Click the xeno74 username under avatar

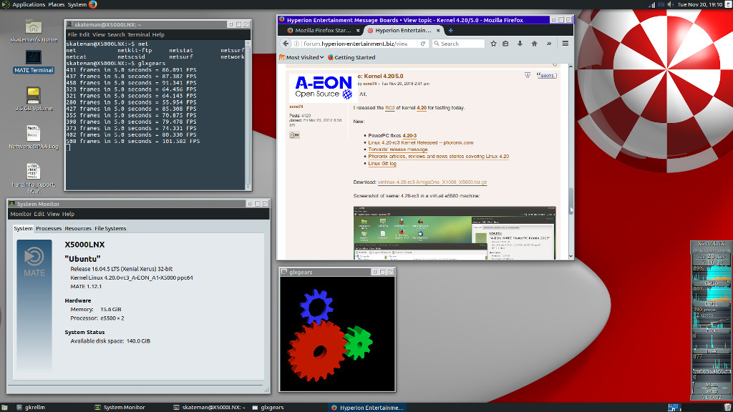pyautogui.click(x=296, y=107)
